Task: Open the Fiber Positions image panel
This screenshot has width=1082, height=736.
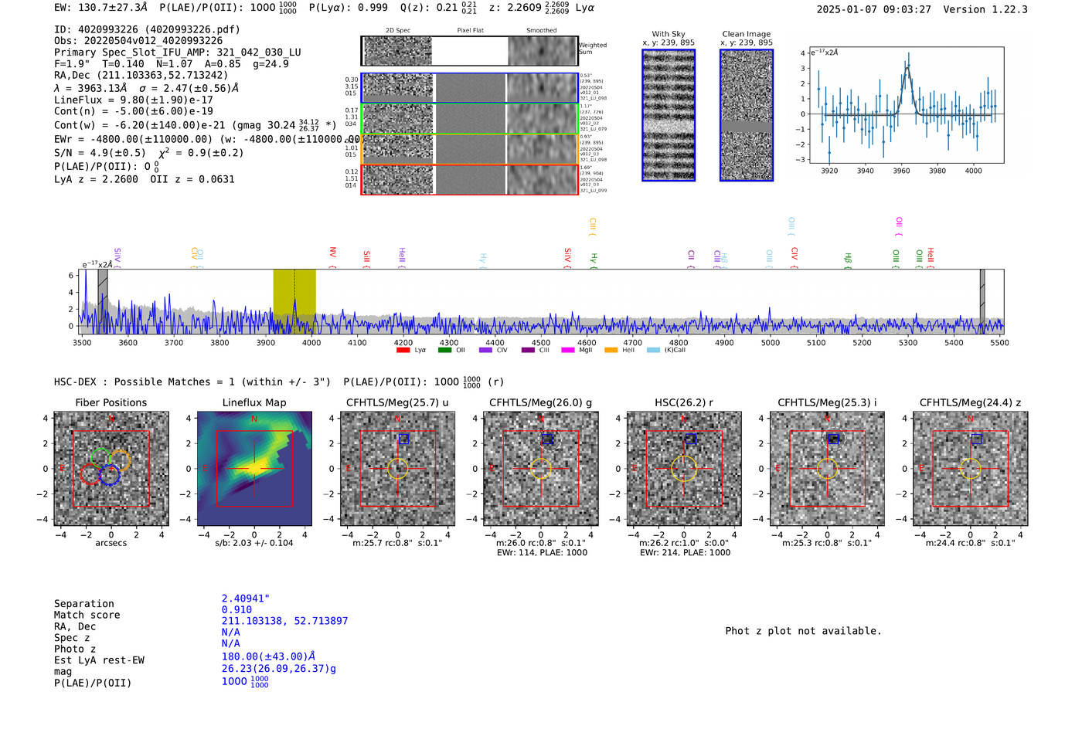Action: [111, 469]
